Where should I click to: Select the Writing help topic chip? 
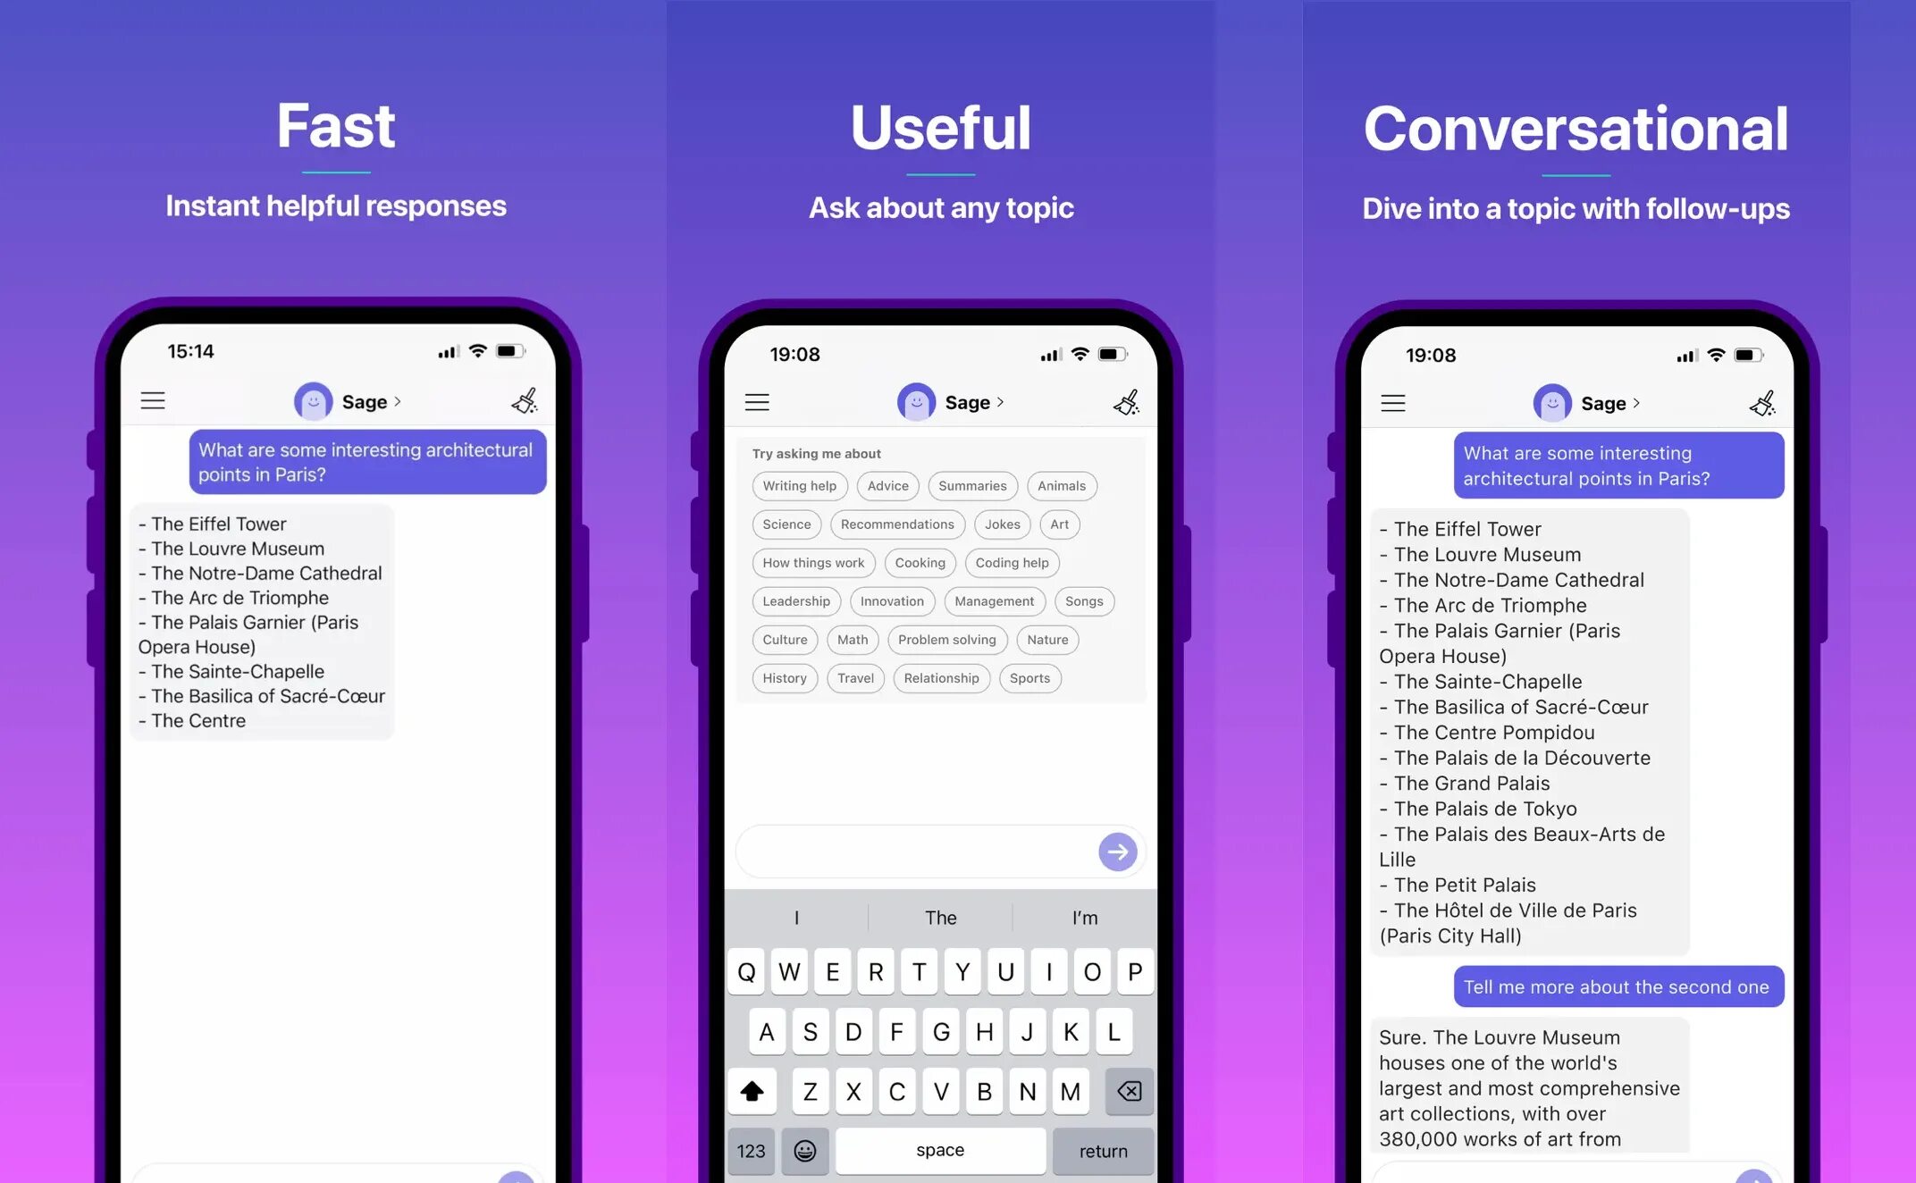[x=799, y=484]
